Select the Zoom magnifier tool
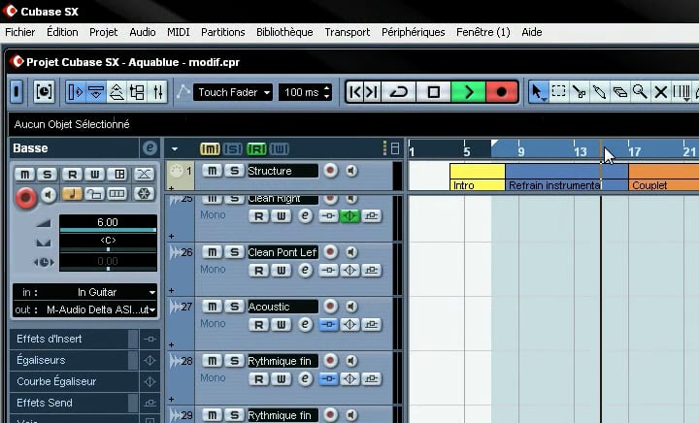This screenshot has height=423, width=699. click(640, 92)
